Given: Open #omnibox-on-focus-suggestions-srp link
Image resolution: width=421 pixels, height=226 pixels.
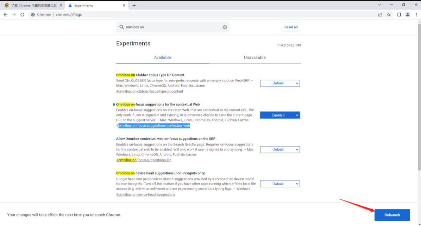Looking at the screenshot, I should pos(144,160).
